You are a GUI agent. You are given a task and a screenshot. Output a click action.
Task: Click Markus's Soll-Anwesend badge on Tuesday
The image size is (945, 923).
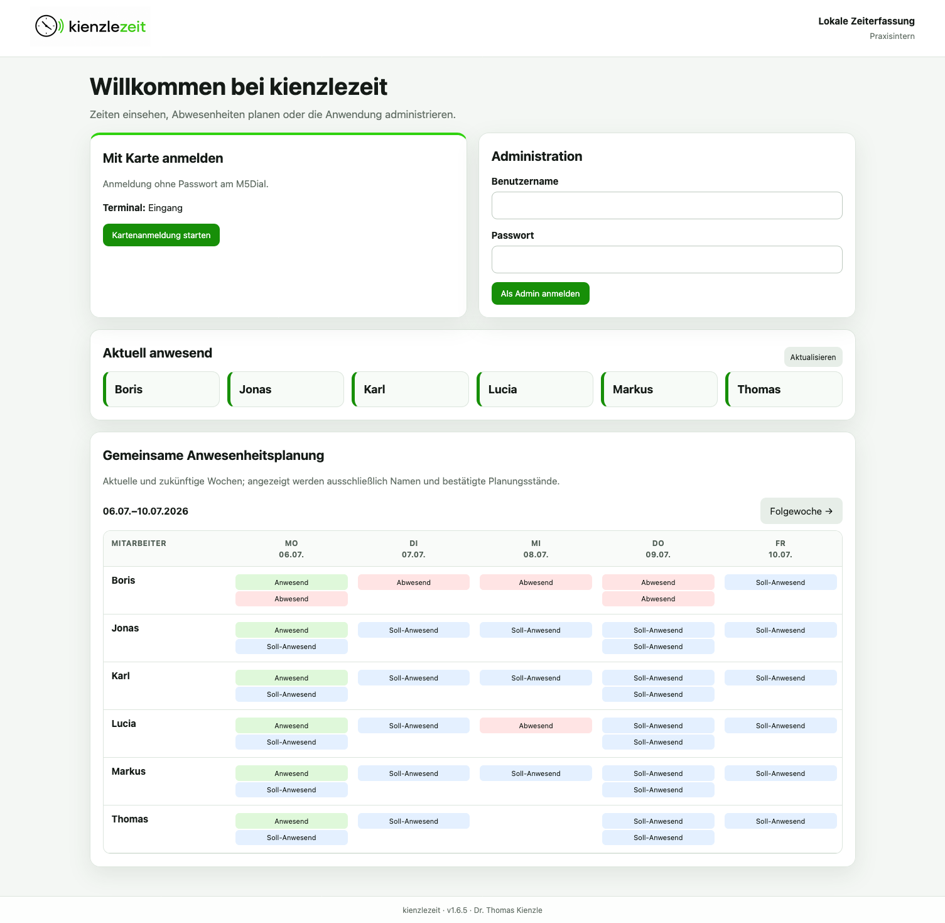(x=414, y=773)
